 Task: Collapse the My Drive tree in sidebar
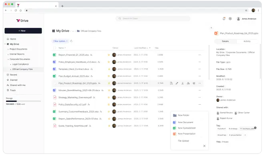(x=5, y=44)
